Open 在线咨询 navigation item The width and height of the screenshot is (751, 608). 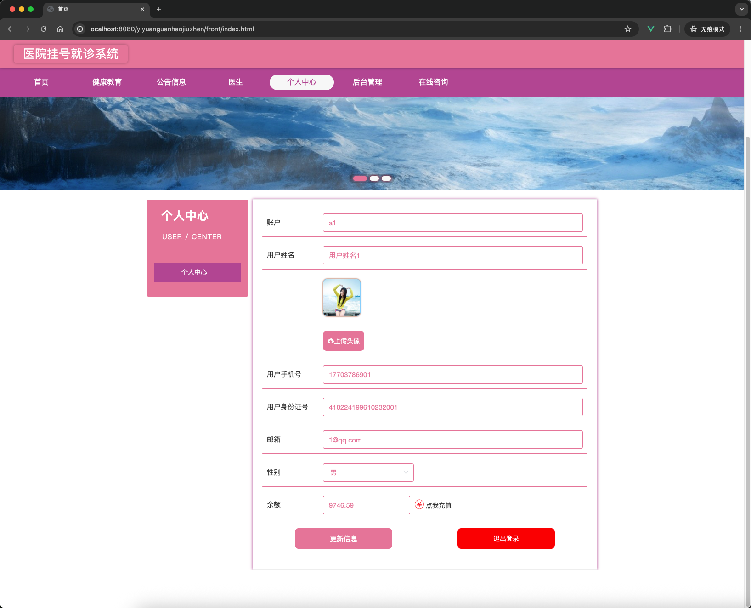tap(433, 82)
